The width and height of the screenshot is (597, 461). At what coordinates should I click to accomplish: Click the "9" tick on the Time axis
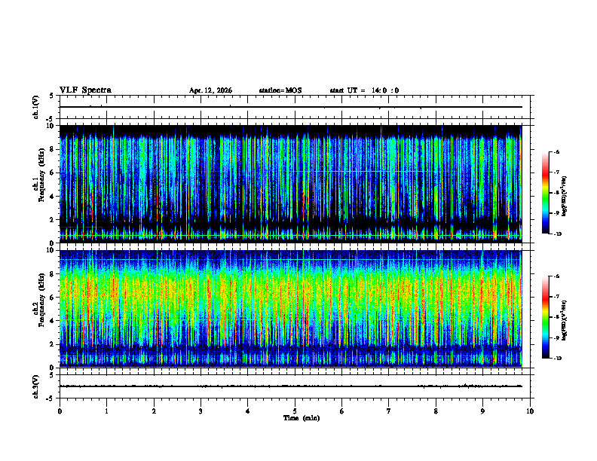tap(482, 411)
